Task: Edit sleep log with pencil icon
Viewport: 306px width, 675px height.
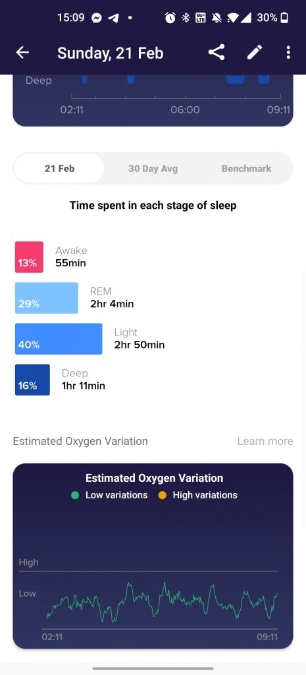Action: click(x=255, y=53)
